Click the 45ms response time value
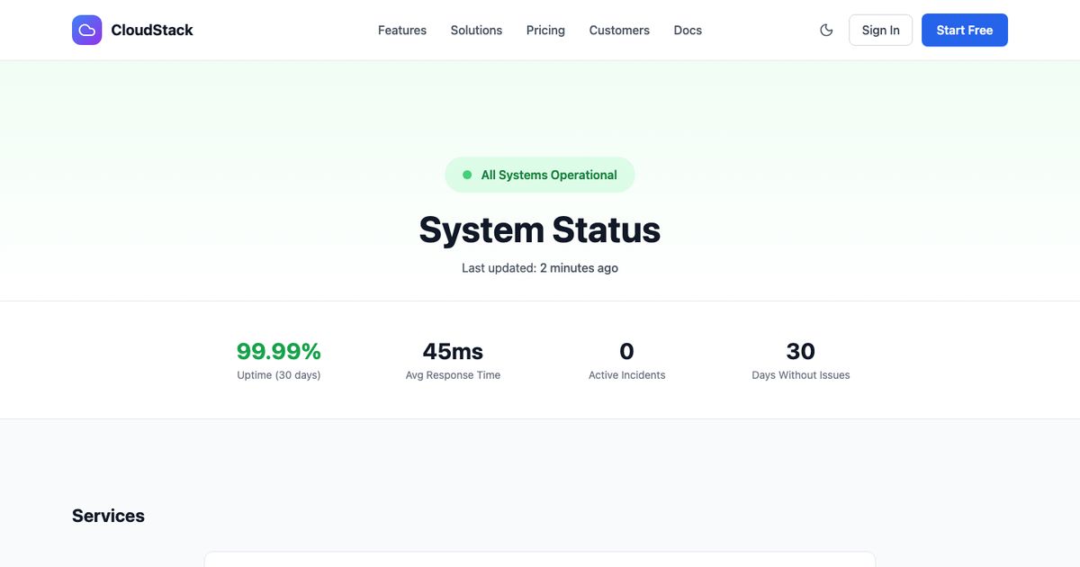The image size is (1080, 567). coord(453,351)
